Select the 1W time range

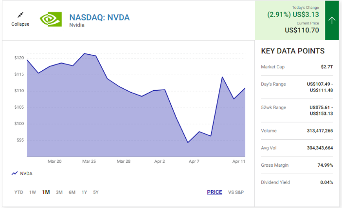tap(33, 192)
